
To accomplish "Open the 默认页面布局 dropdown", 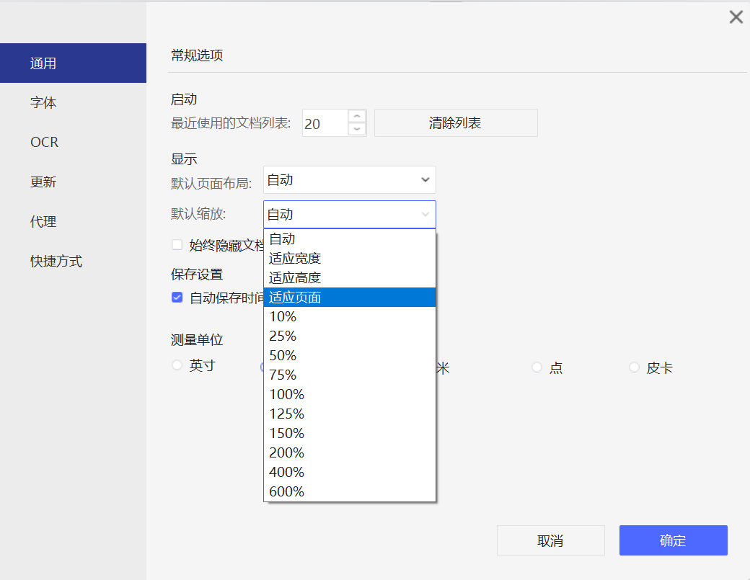I will (x=350, y=180).
